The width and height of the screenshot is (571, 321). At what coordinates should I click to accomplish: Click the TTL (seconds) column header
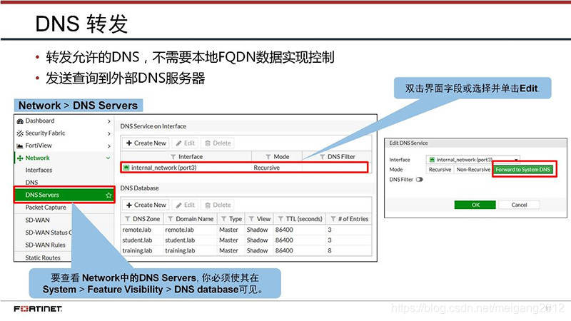(300, 219)
